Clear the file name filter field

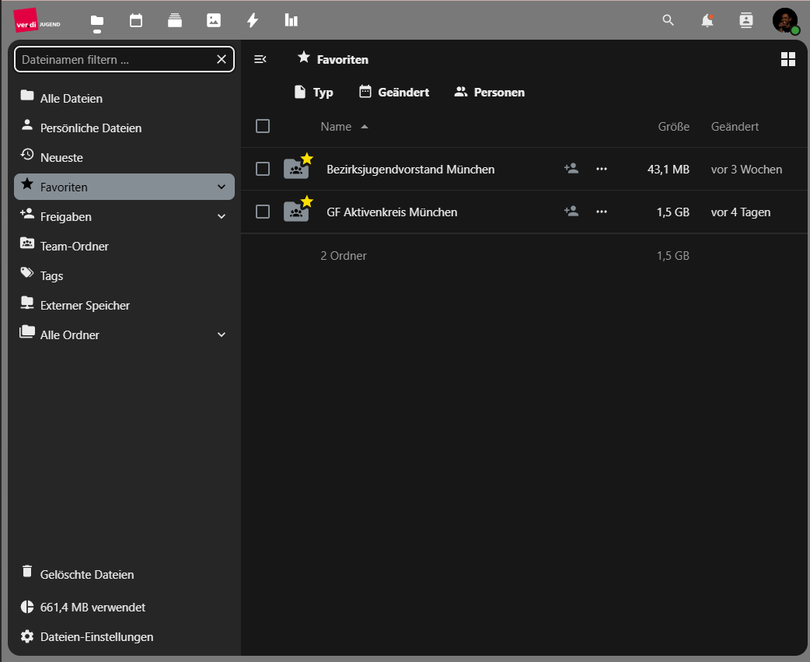point(222,59)
